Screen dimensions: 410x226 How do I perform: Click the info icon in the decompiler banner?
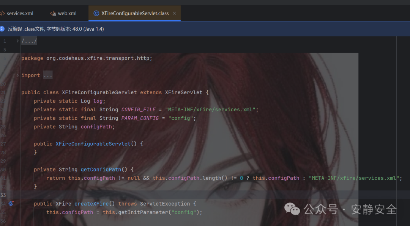(3, 28)
